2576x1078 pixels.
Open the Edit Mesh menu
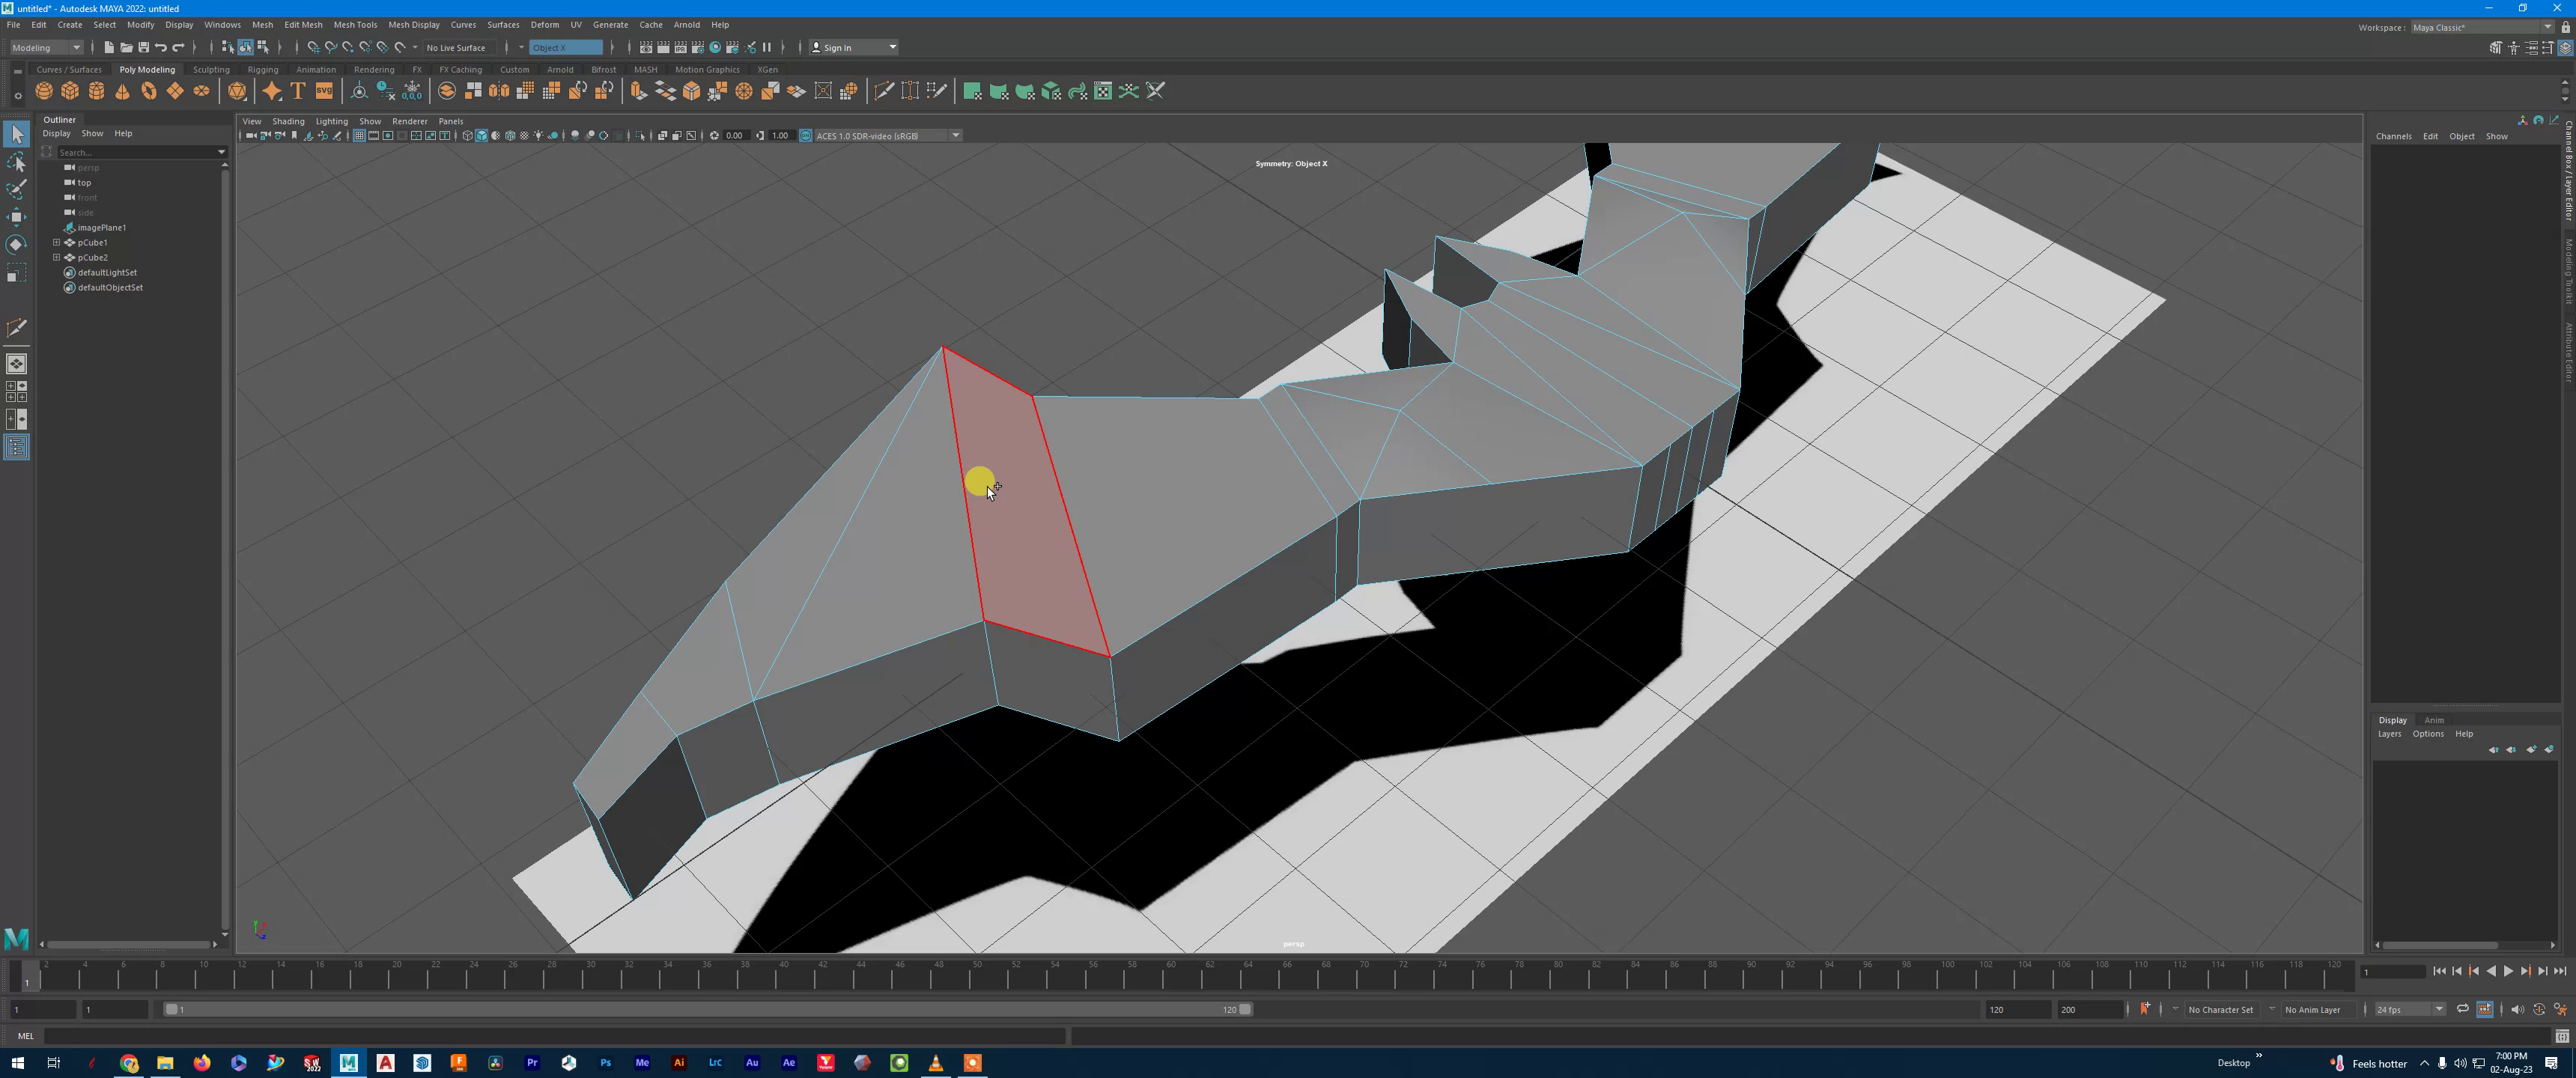pyautogui.click(x=303, y=24)
